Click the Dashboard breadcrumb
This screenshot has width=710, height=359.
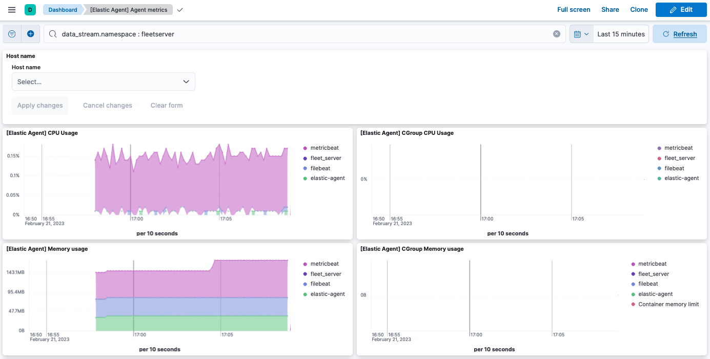[x=62, y=9]
